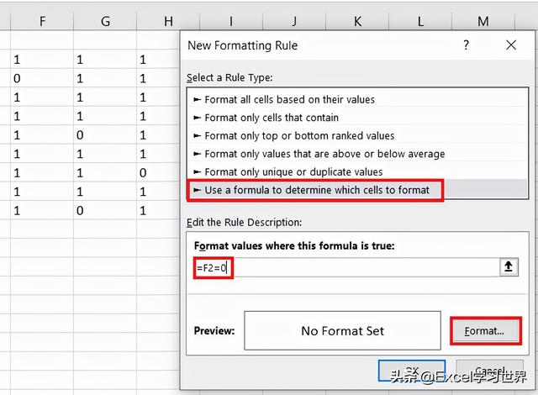Click the cell with 0 in column F
This screenshot has height=395, width=538.
17,78
